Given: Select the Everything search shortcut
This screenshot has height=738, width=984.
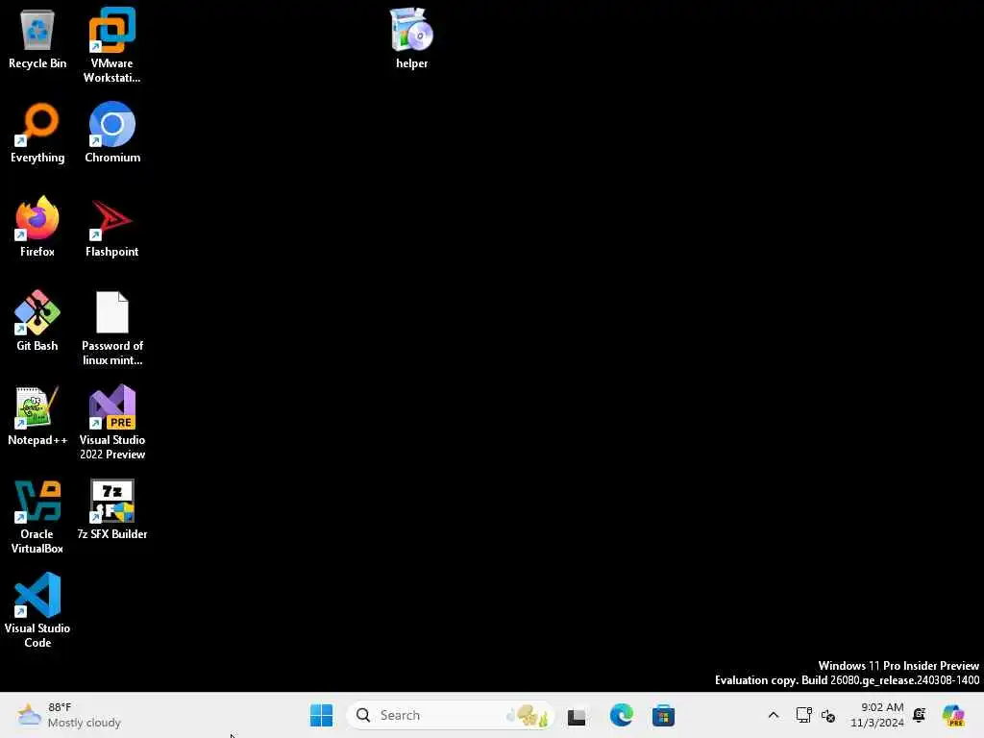Looking at the screenshot, I should click(x=37, y=133).
